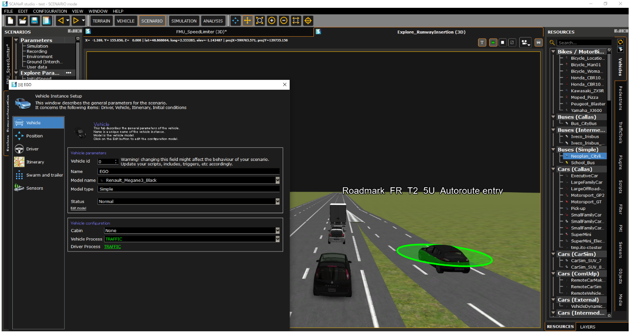Click the new document icon
This screenshot has width=634, height=335.
pyautogui.click(x=11, y=21)
